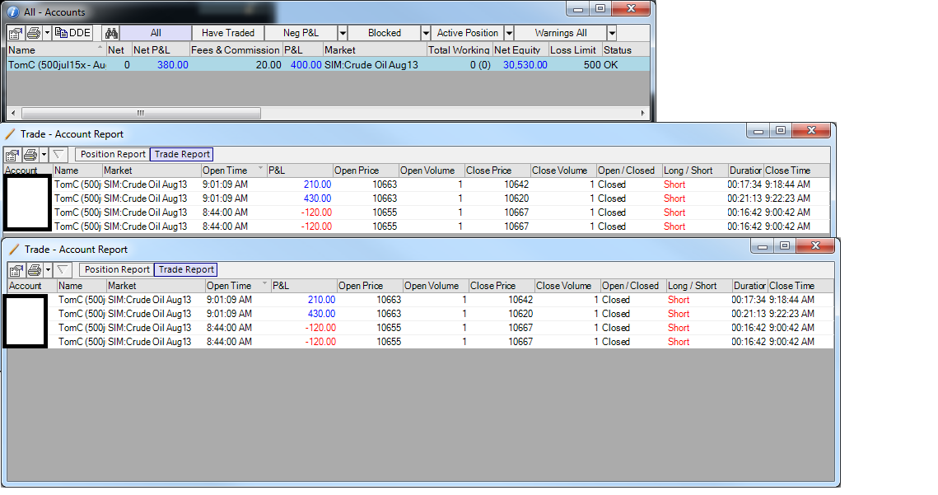Maximize the back Trade - Account Report window
The width and height of the screenshot is (938, 495).
click(781, 130)
